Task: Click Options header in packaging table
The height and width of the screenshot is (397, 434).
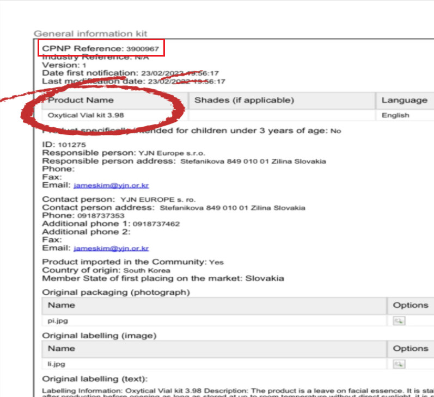Action: (x=411, y=305)
